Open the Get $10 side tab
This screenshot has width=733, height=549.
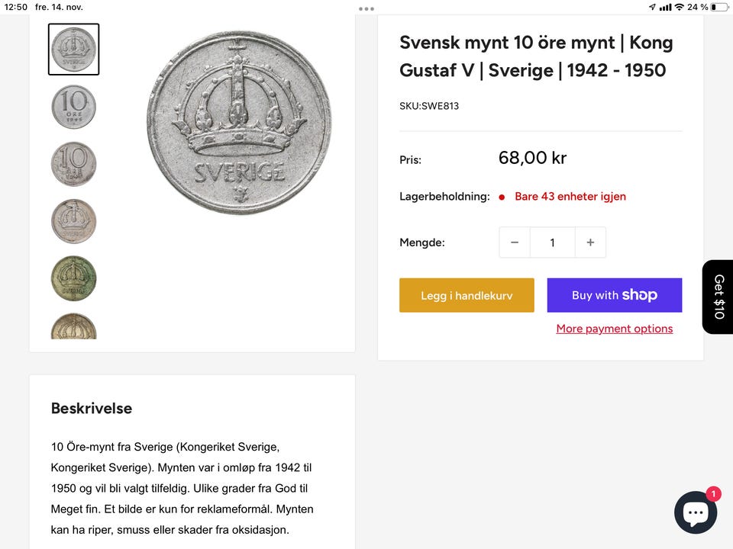click(x=718, y=297)
